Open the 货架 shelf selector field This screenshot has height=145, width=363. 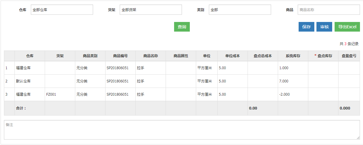(151, 10)
